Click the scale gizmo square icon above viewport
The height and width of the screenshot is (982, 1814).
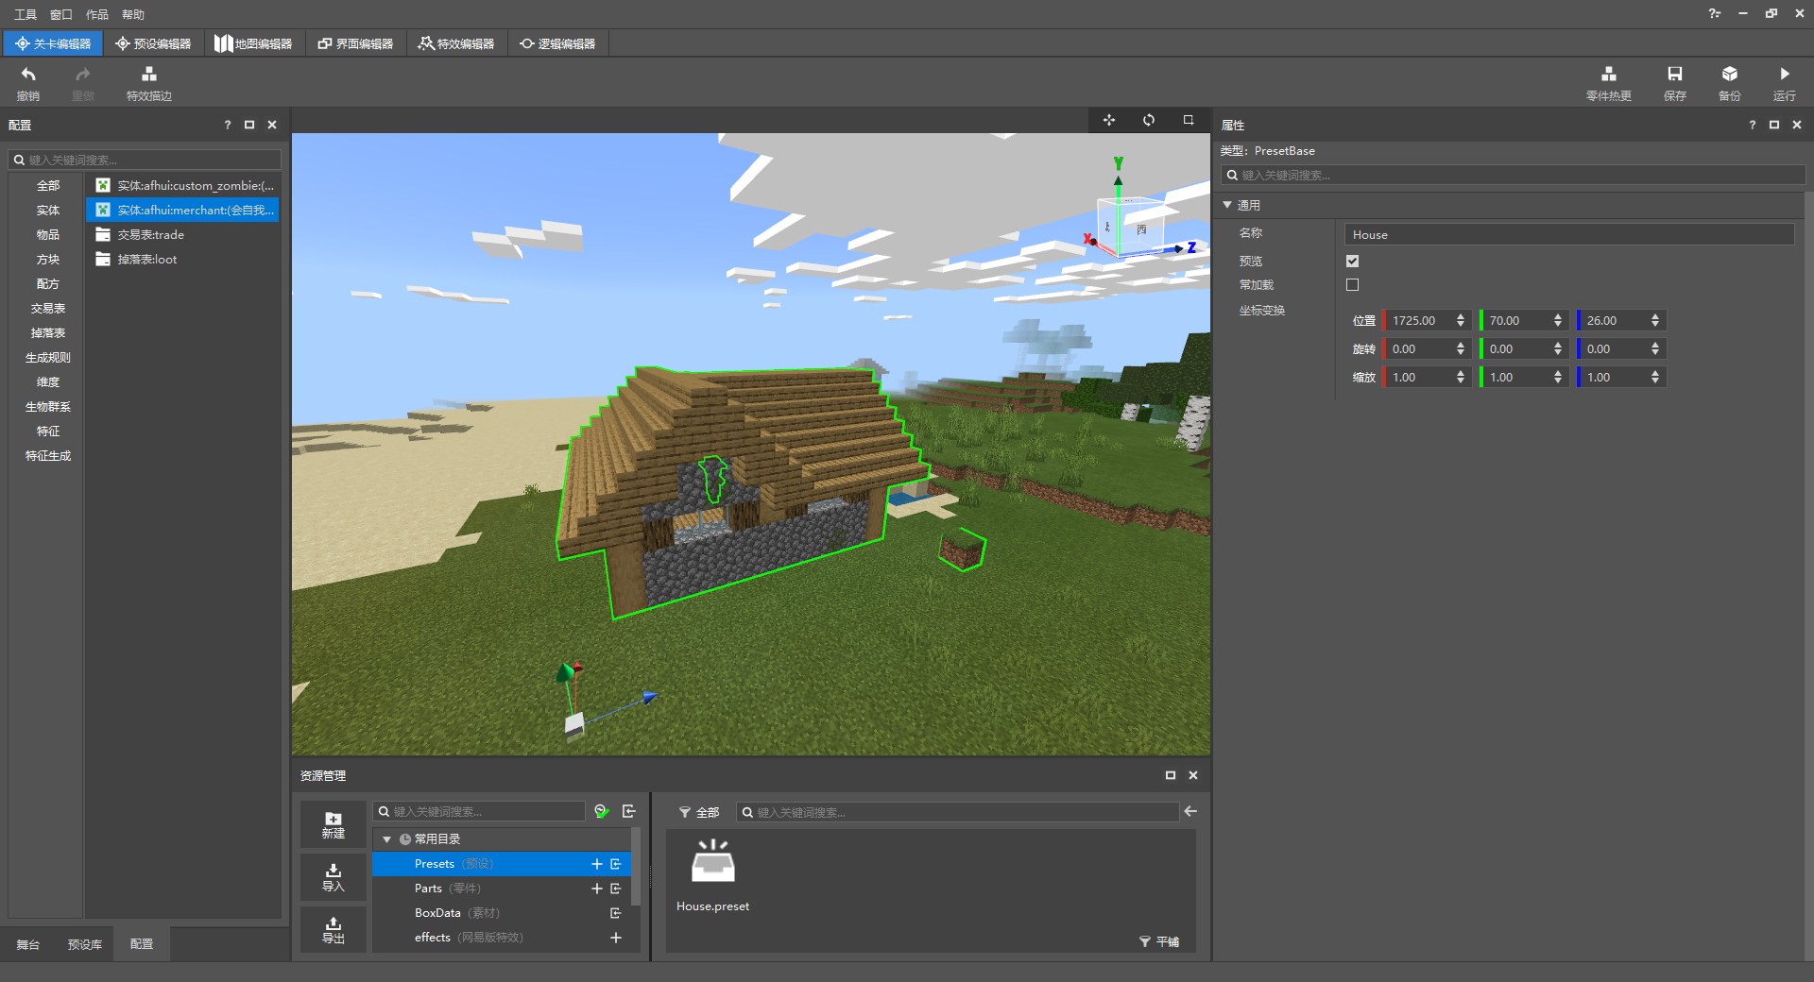[x=1189, y=120]
